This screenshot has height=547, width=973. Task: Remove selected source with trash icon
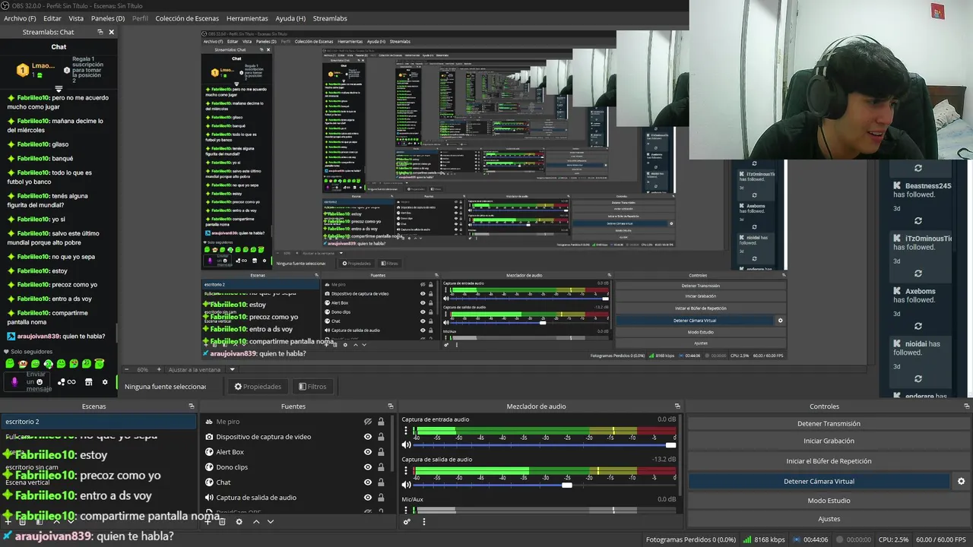click(x=222, y=521)
